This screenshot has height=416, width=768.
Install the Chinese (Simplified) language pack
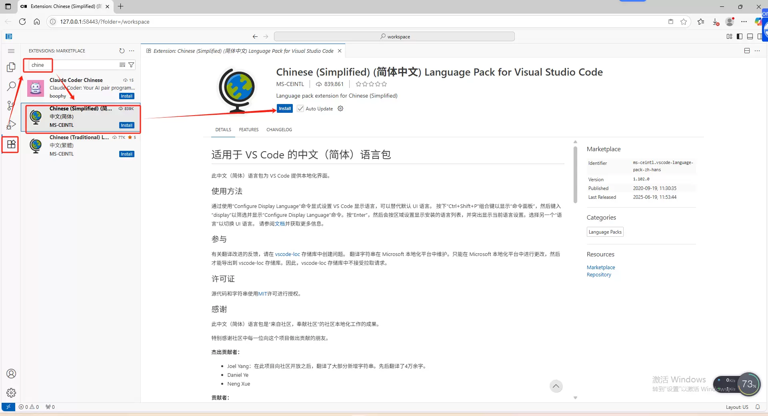[285, 109]
